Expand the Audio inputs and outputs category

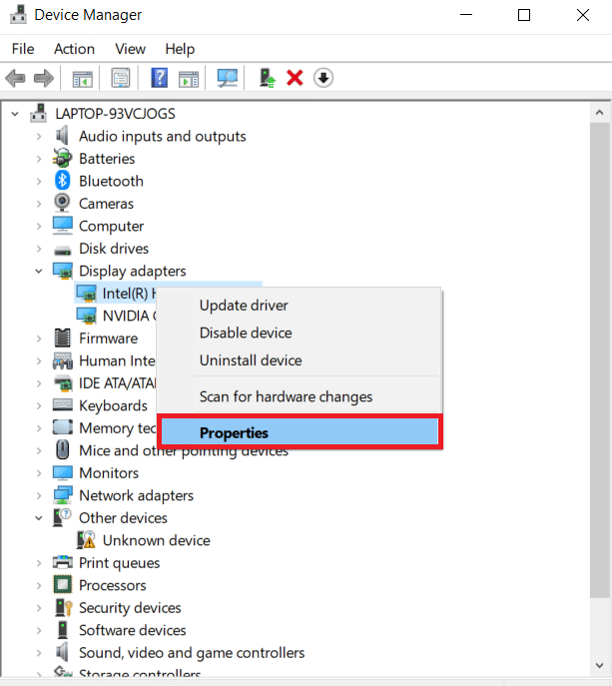[x=40, y=137]
